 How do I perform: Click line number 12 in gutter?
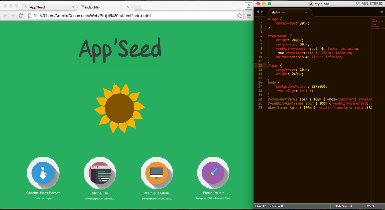260,65
